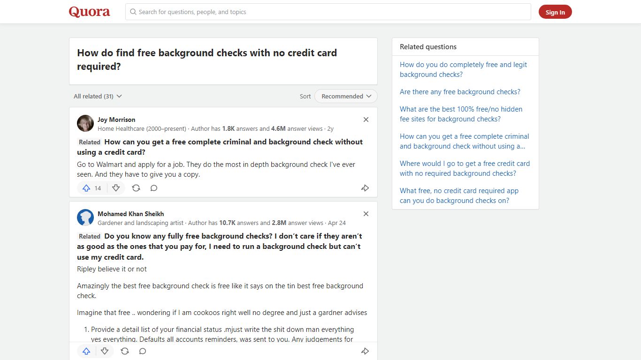The image size is (641, 360).
Task: Open 'Where would I go to get a free credit card' link
Action: 465,168
